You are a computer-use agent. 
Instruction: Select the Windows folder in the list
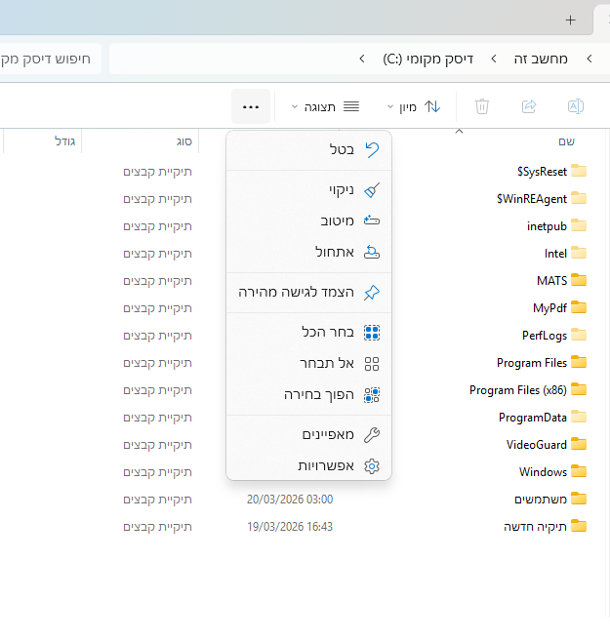pos(544,472)
